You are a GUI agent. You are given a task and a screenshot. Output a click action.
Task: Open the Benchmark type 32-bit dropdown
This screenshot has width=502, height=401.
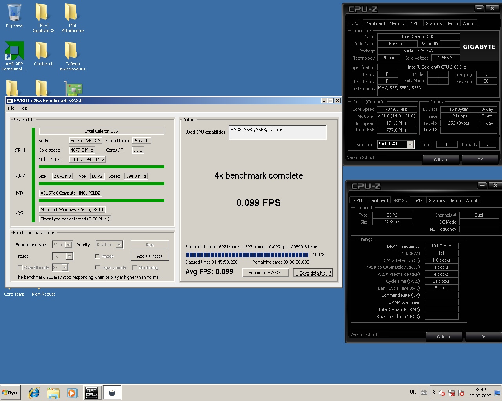pyautogui.click(x=62, y=245)
